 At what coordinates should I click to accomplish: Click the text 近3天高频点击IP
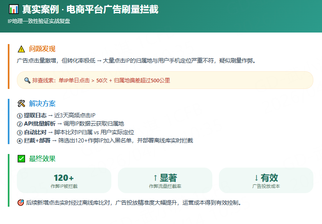[75, 115]
